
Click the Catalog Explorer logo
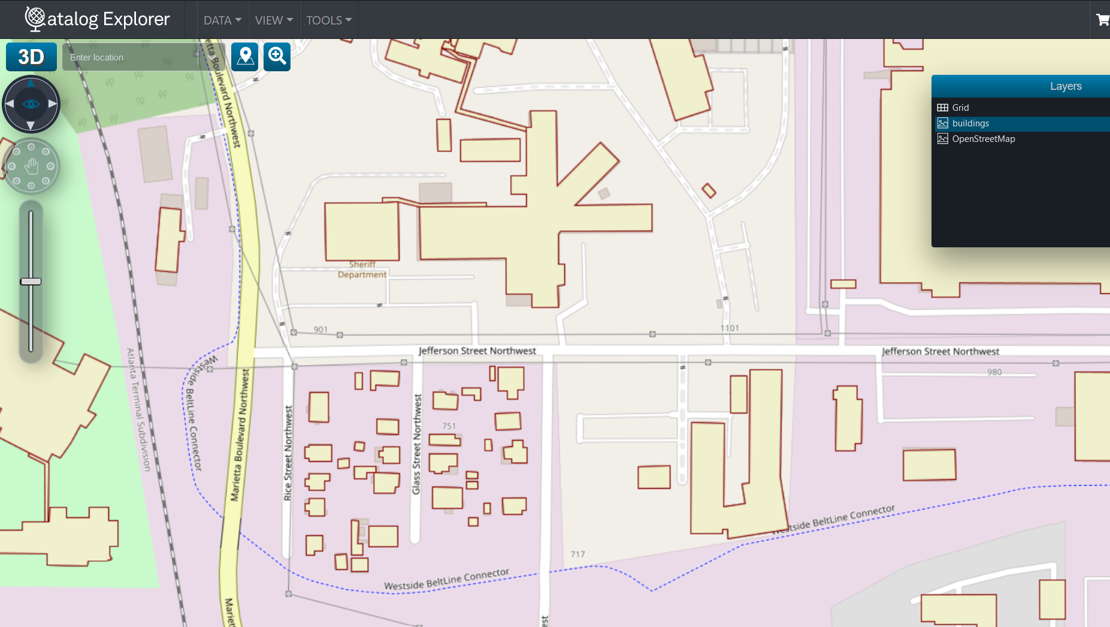98,19
